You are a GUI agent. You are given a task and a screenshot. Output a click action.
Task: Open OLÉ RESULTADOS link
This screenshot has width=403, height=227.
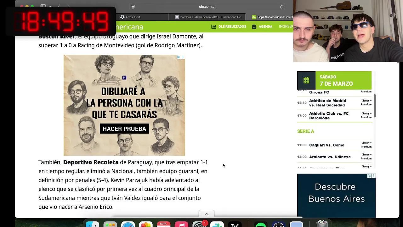click(x=232, y=27)
